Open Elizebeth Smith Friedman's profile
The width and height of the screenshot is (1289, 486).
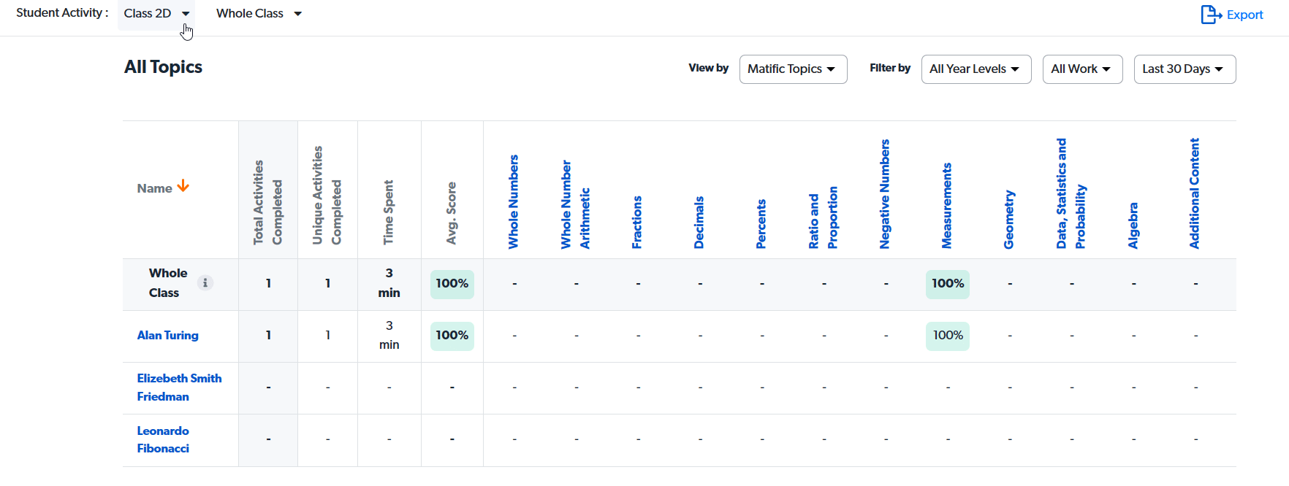pyautogui.click(x=179, y=387)
